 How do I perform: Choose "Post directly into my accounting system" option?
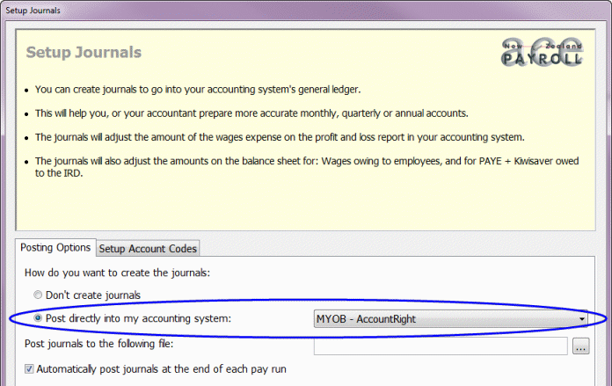coord(38,318)
